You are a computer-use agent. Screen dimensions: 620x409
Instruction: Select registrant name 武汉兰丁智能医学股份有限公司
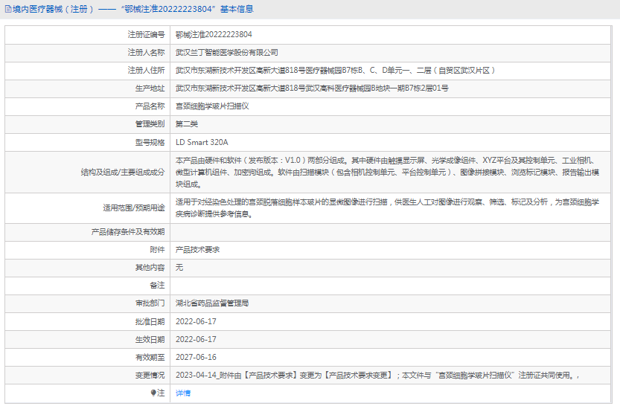(226, 53)
